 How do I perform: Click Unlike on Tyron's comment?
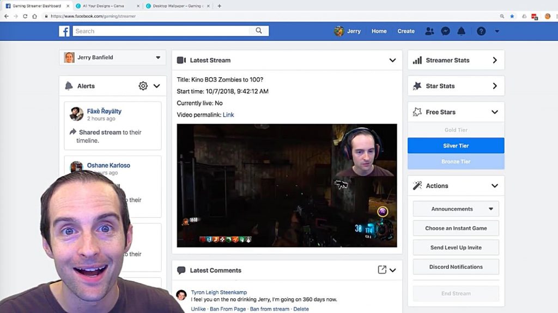[198, 309]
